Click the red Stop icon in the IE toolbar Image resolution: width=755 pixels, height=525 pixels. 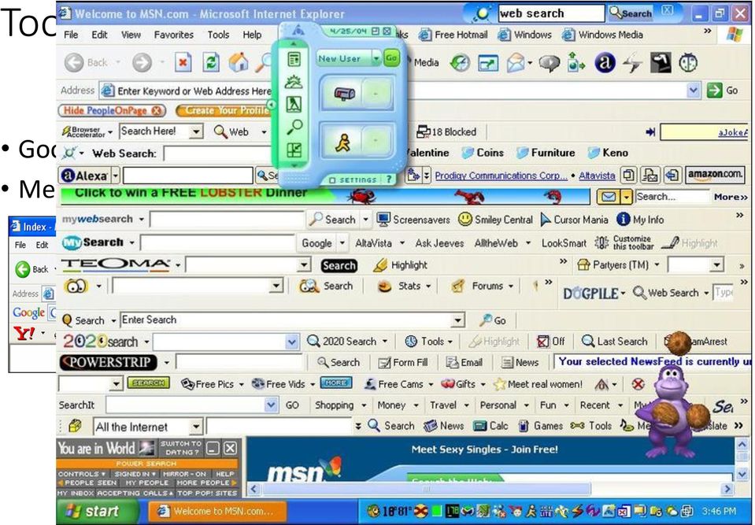pyautogui.click(x=183, y=62)
